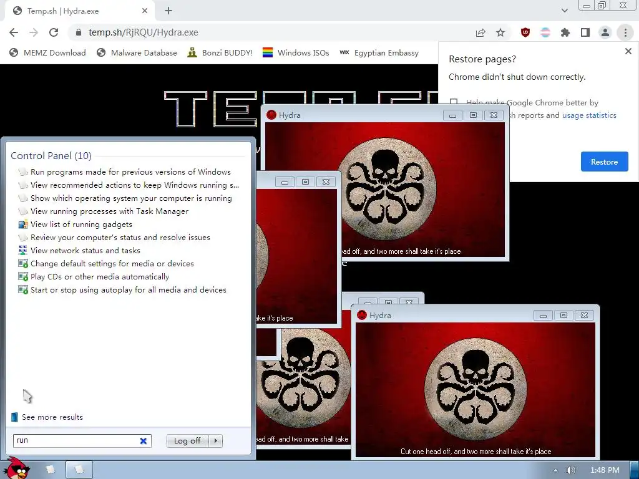This screenshot has width=639, height=479.
Task: Click the greyed-out forward navigation arrow
Action: pyautogui.click(x=34, y=32)
